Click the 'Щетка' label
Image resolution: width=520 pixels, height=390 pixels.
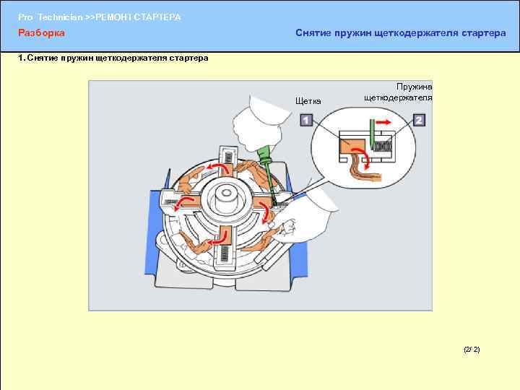[x=308, y=101]
